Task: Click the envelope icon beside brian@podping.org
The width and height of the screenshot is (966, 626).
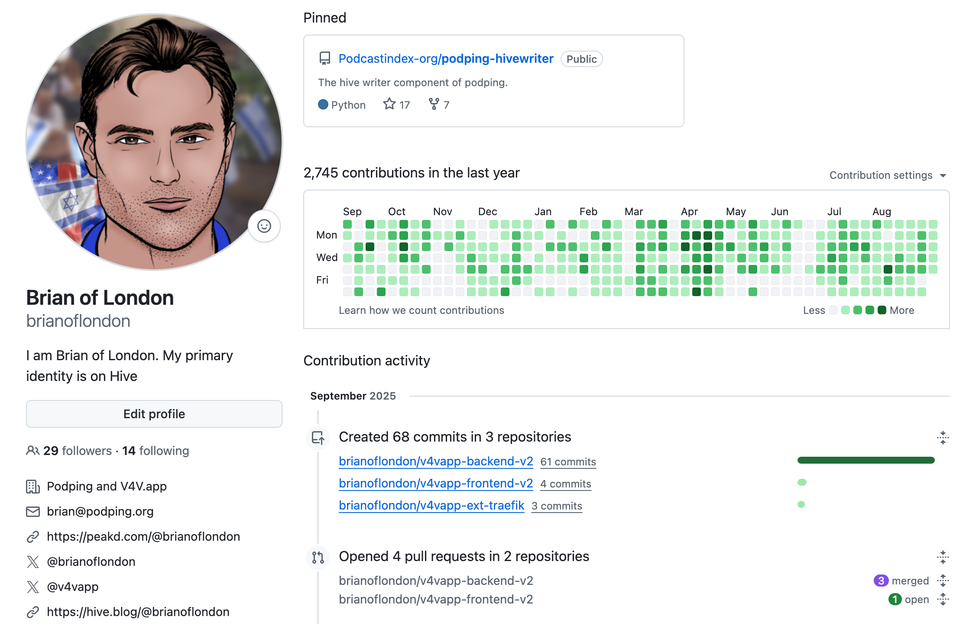Action: [x=33, y=512]
